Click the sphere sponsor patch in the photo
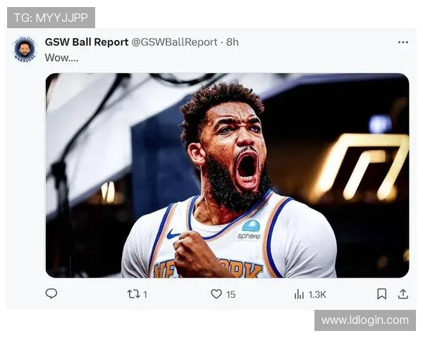The image size is (423, 338). point(250,230)
